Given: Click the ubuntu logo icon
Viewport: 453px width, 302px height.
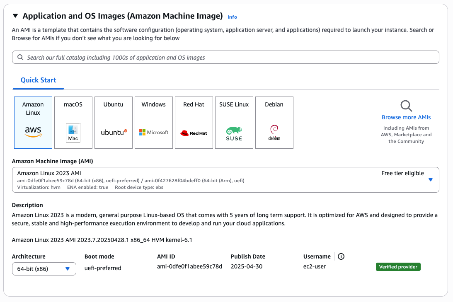Looking at the screenshot, I should click(x=114, y=133).
